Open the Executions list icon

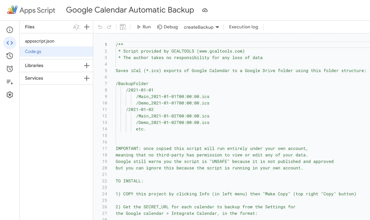10,82
